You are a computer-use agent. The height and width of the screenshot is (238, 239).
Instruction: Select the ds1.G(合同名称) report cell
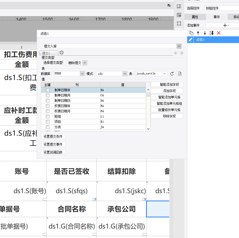tap(72, 226)
